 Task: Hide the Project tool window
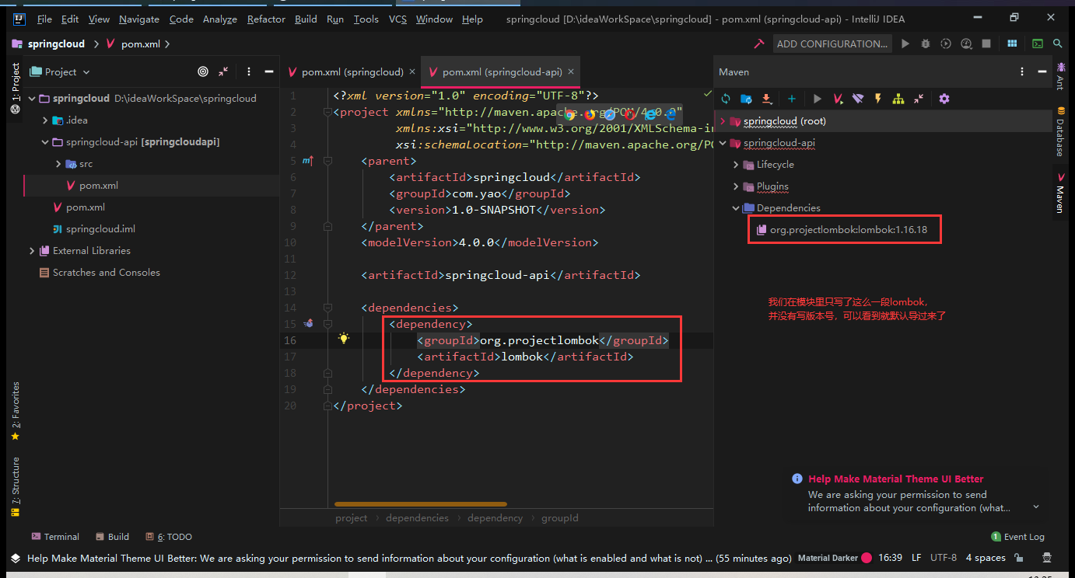[269, 71]
